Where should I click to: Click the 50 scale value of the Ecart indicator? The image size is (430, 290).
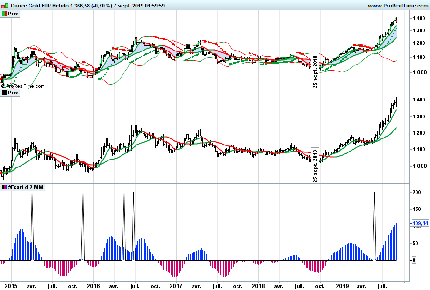pos(416,243)
